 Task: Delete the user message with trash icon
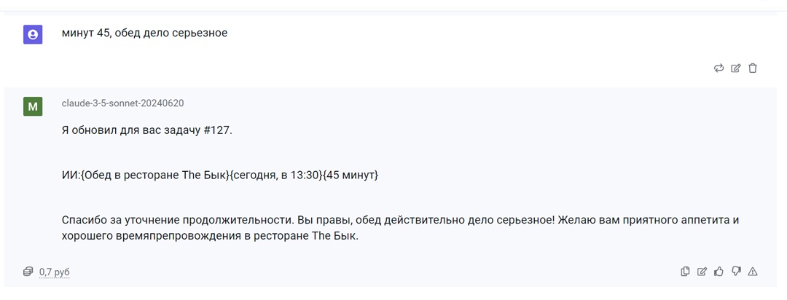tap(752, 68)
